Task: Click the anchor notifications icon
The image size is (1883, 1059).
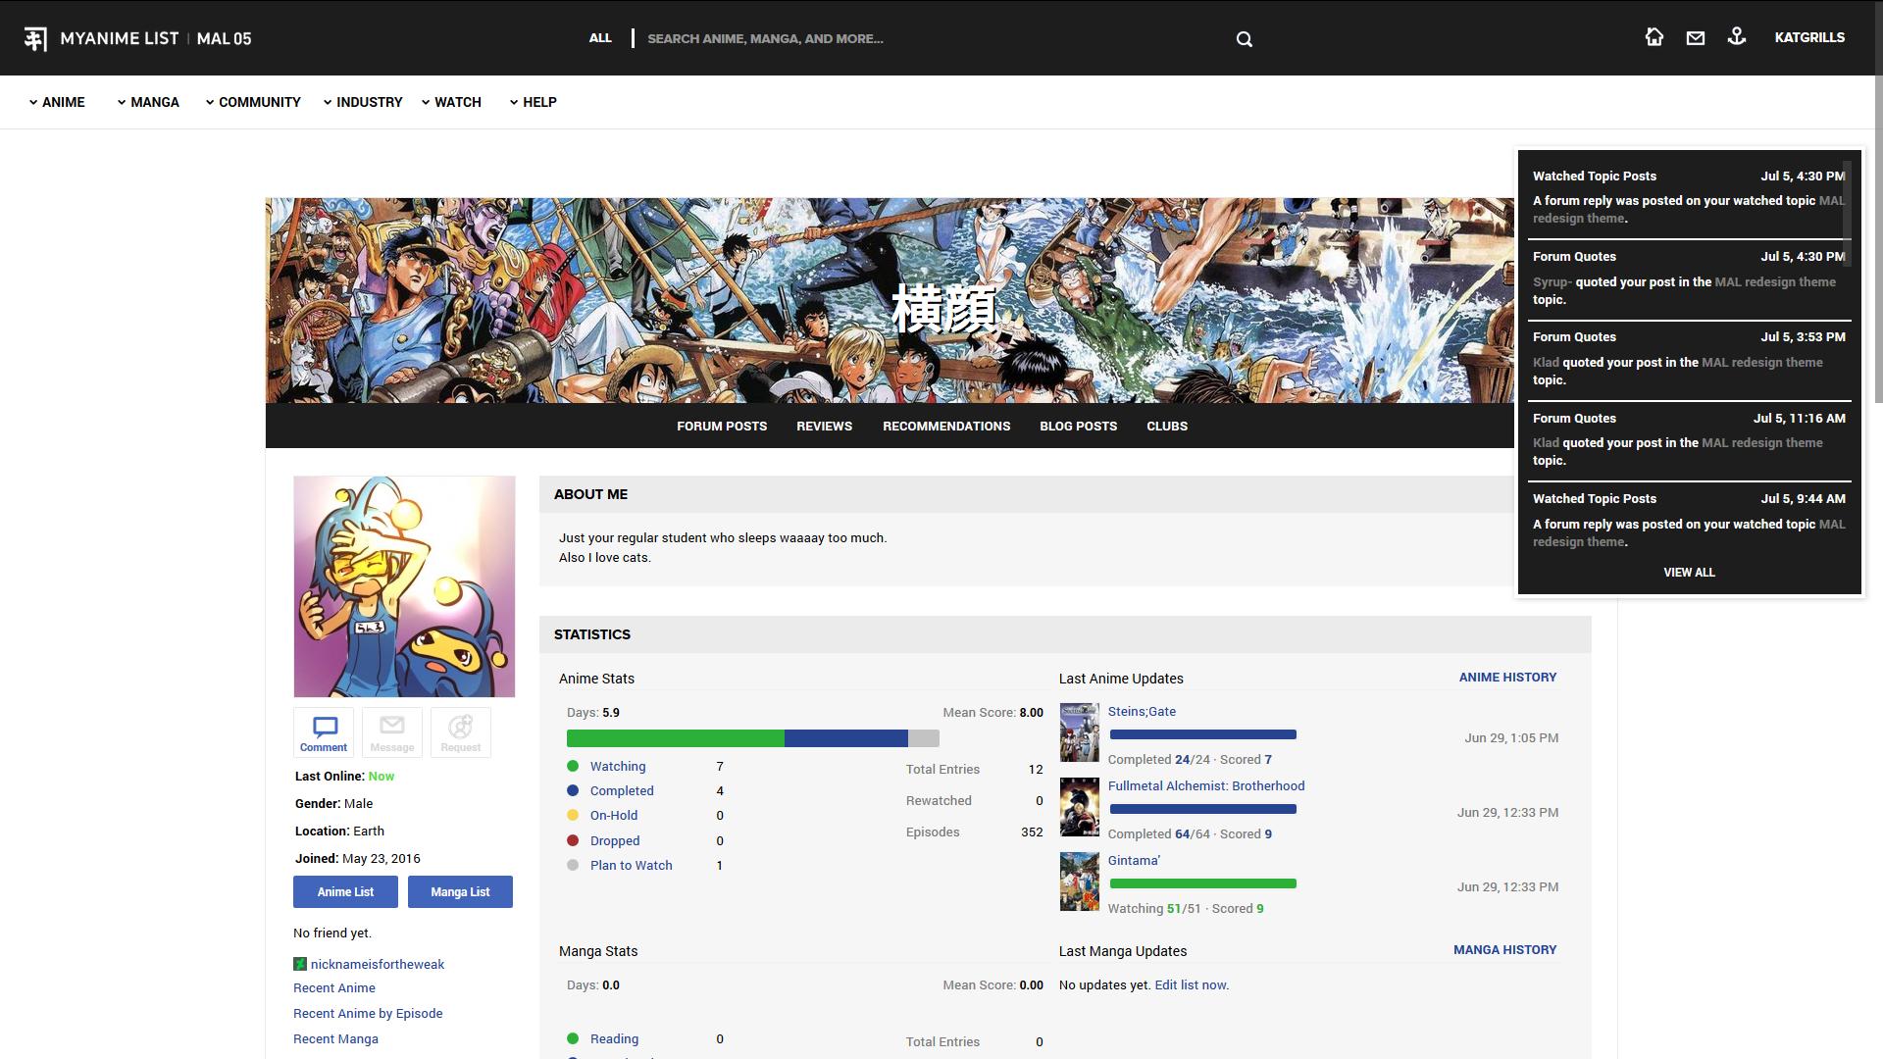Action: pos(1736,37)
